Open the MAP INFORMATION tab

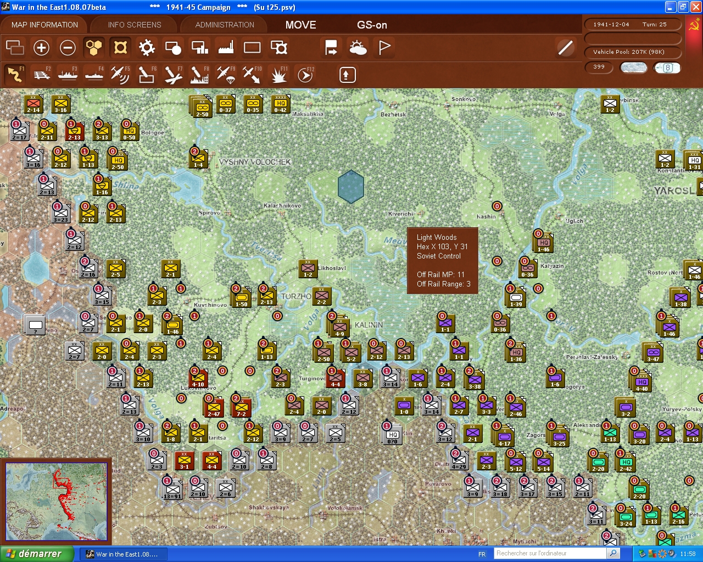point(44,25)
